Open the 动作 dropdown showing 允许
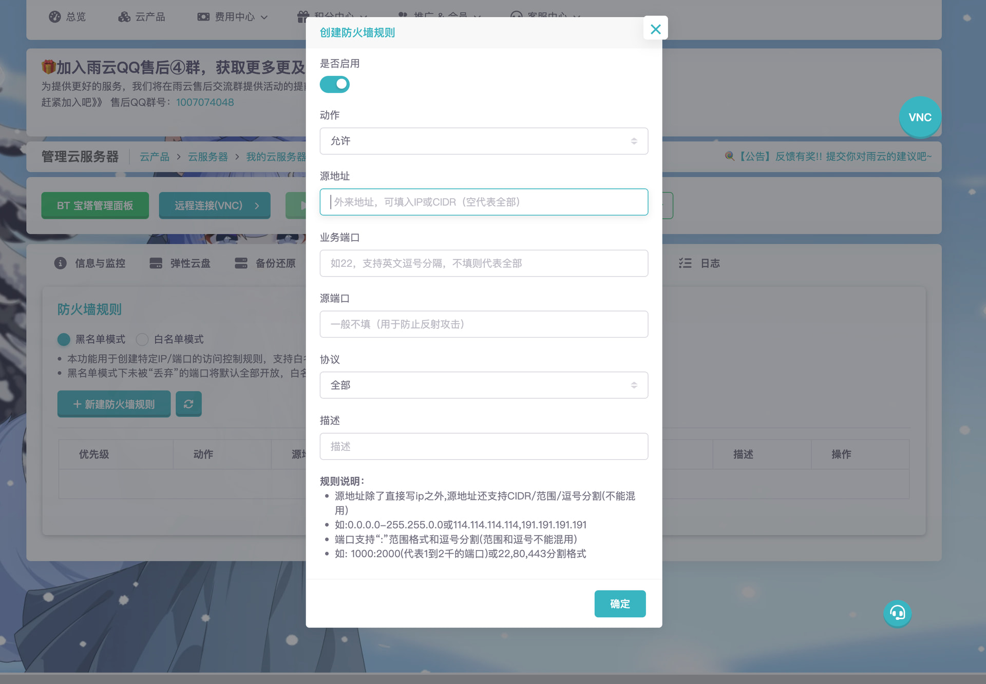Image resolution: width=986 pixels, height=684 pixels. click(483, 141)
